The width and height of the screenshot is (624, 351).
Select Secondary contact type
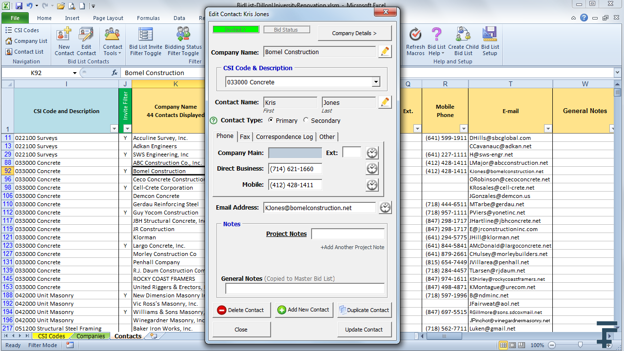pos(306,120)
